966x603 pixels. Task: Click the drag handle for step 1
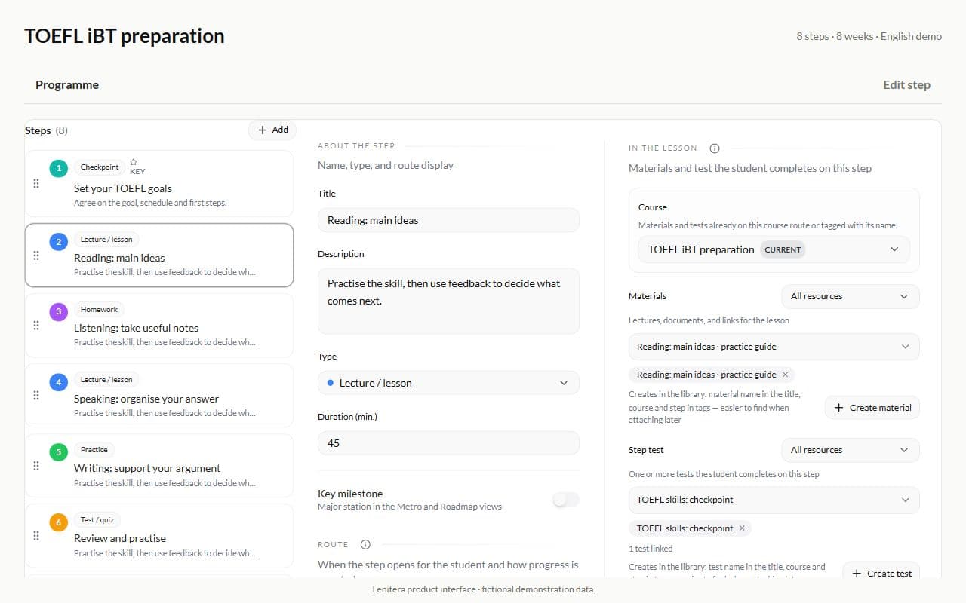(36, 183)
